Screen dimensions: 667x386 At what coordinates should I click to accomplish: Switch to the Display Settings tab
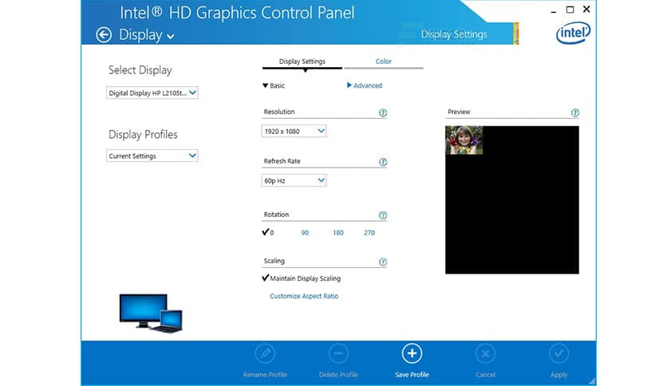pyautogui.click(x=302, y=61)
